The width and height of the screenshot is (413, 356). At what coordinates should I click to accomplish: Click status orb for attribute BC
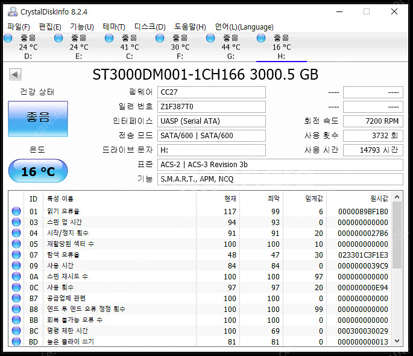tap(16, 331)
